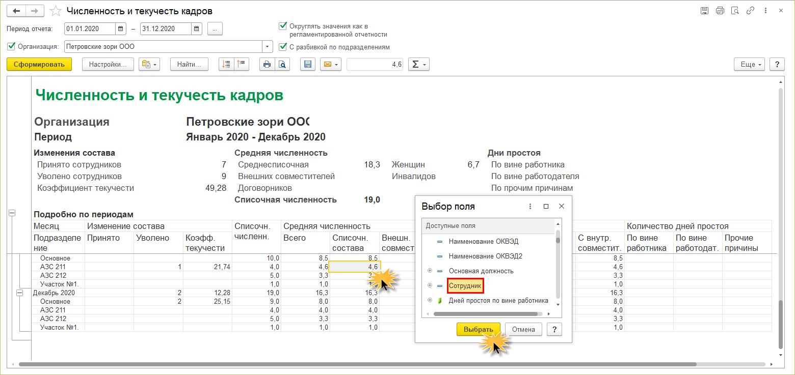This screenshot has height=375, width=795.
Task: Select Наименование ОКВЭД2 field
Action: tap(485, 256)
